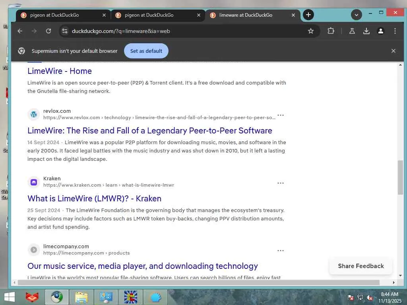Click the Supermium browser taskbar icon
Image resolution: width=407 pixels, height=305 pixels.
(x=57, y=297)
